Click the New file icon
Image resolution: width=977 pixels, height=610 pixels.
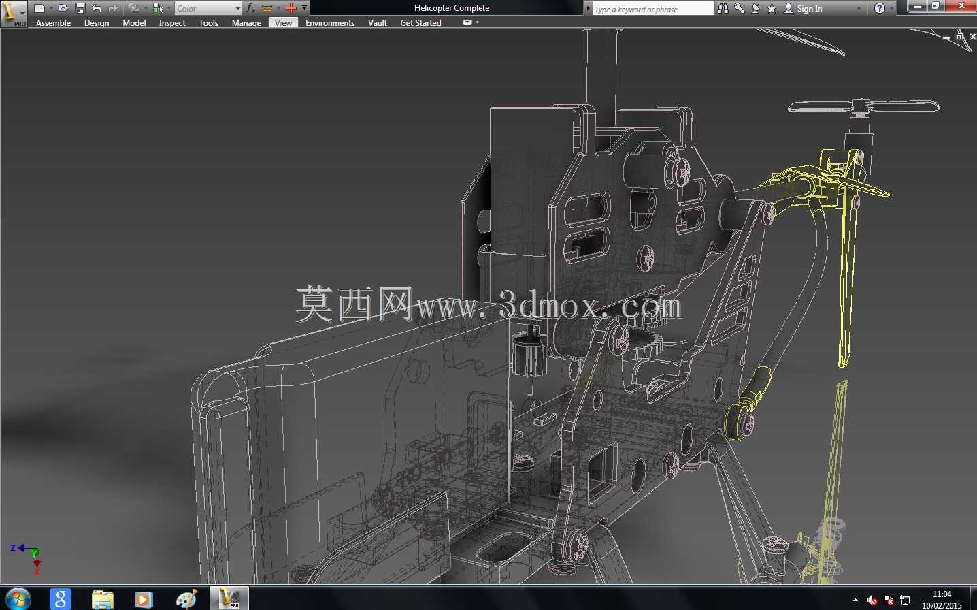pyautogui.click(x=39, y=8)
